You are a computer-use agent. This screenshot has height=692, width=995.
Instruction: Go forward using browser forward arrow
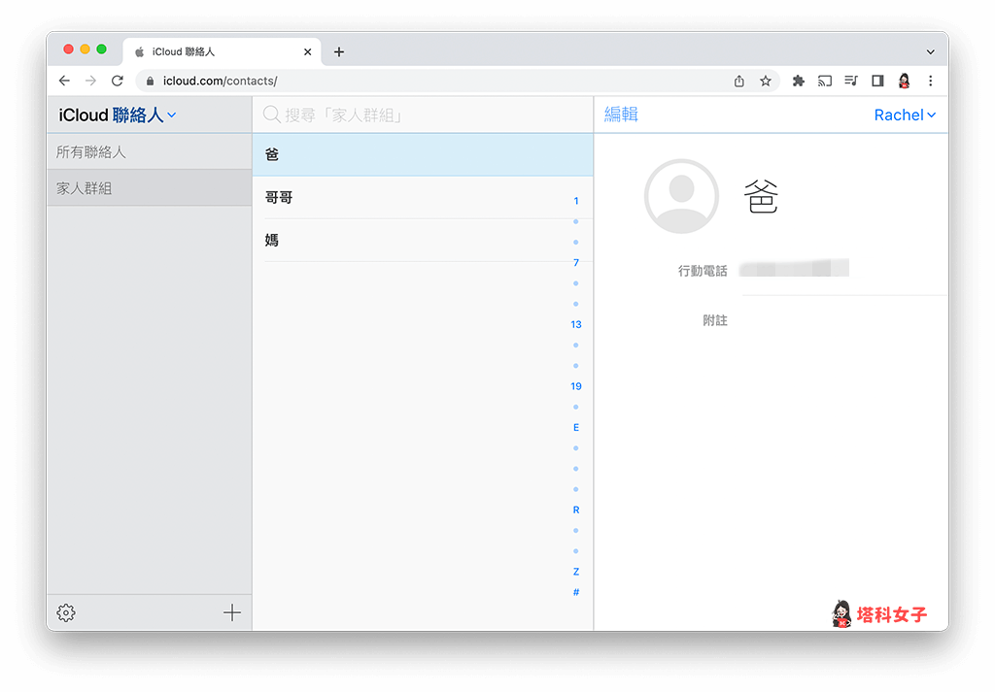pyautogui.click(x=90, y=81)
